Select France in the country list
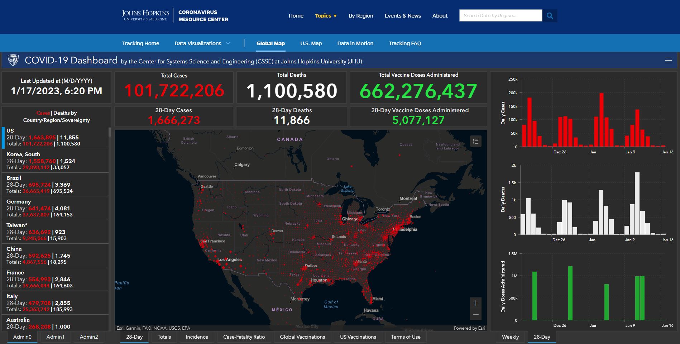The height and width of the screenshot is (344, 680). pos(55,279)
